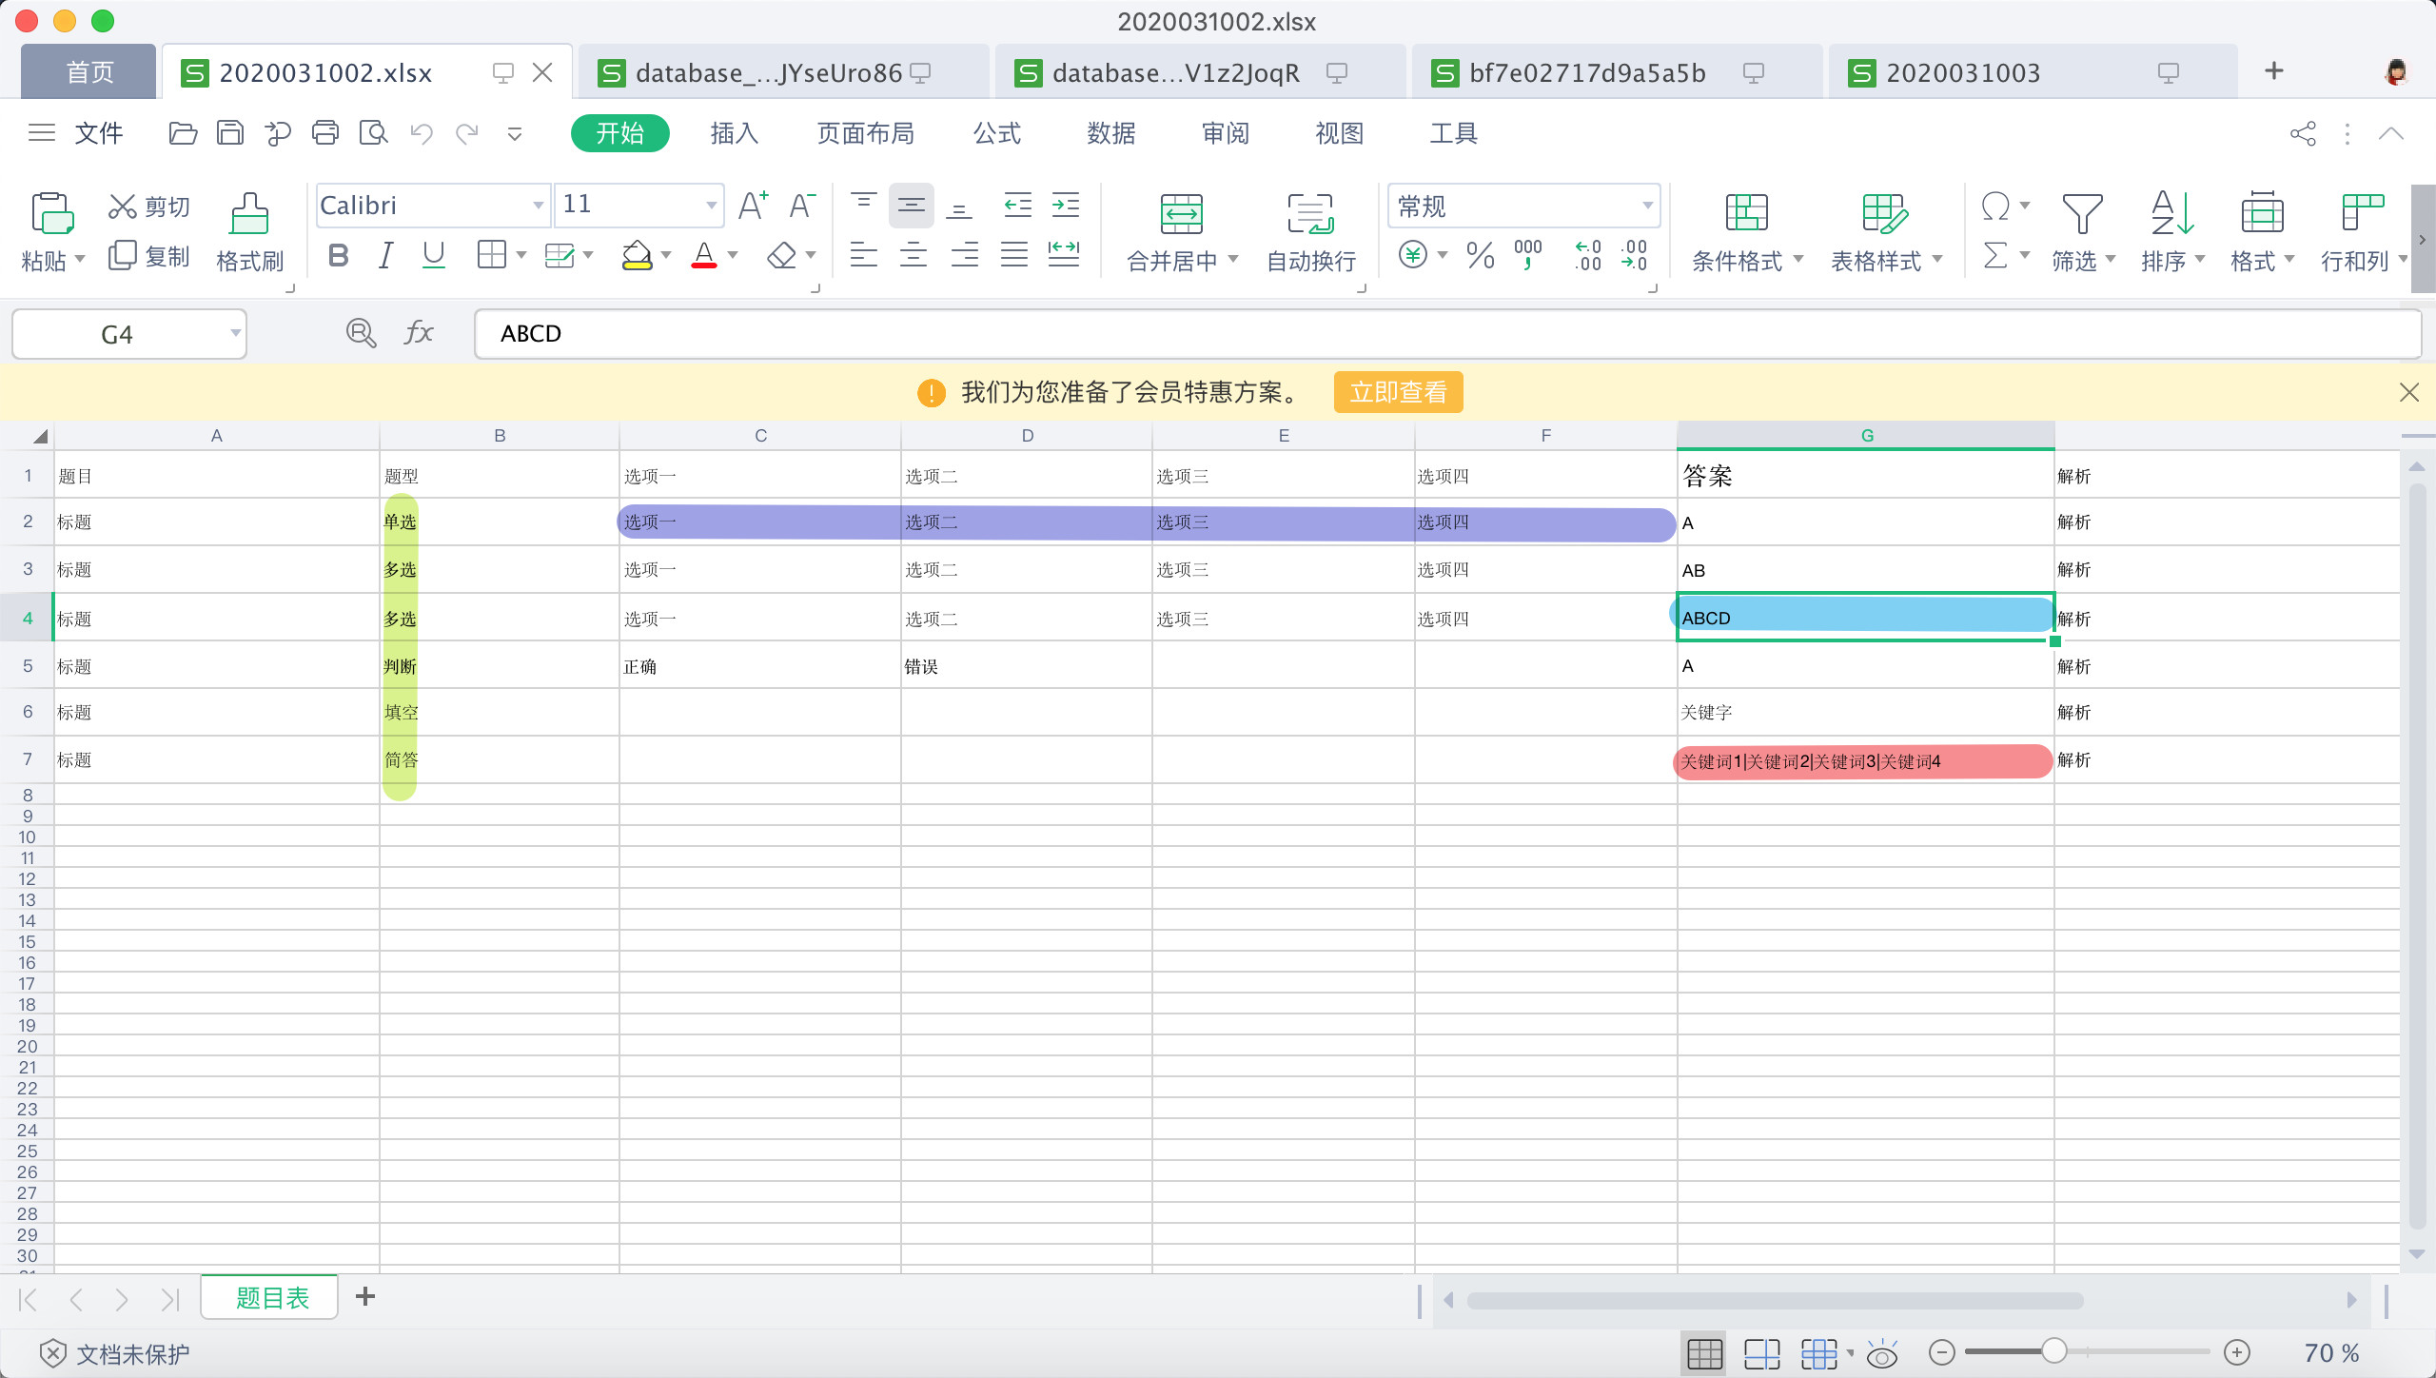Image resolution: width=2436 pixels, height=1378 pixels.
Task: Click the Merge and Center icon
Action: coord(1181,214)
